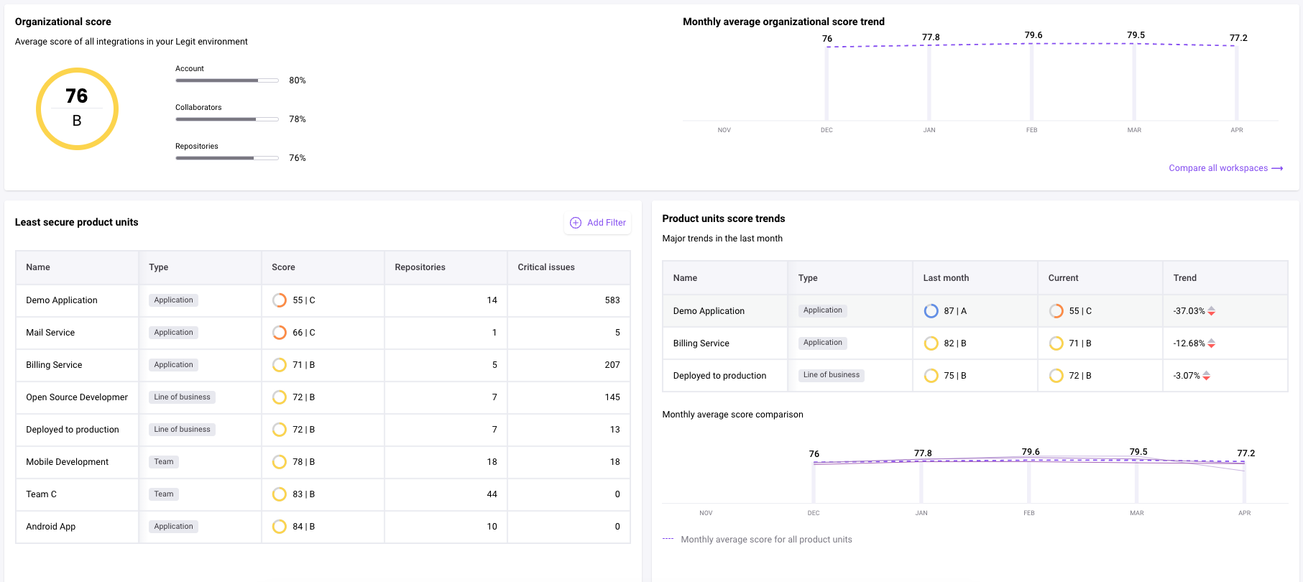Screen dimensions: 1303x582
Task: Click blue 87 | A last month score ring
Action: pyautogui.click(x=931, y=311)
